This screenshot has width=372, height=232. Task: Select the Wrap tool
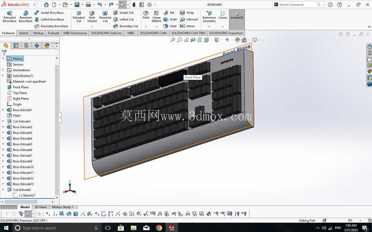(x=187, y=13)
